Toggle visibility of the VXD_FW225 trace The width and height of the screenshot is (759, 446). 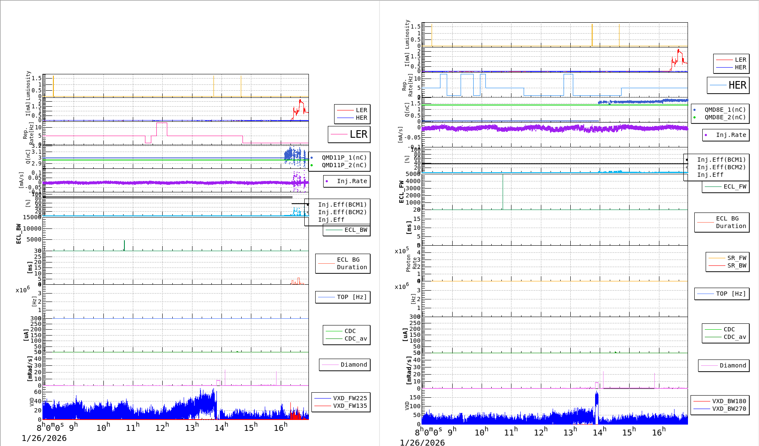point(323,399)
